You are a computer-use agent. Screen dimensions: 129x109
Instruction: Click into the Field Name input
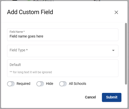tap(63, 35)
